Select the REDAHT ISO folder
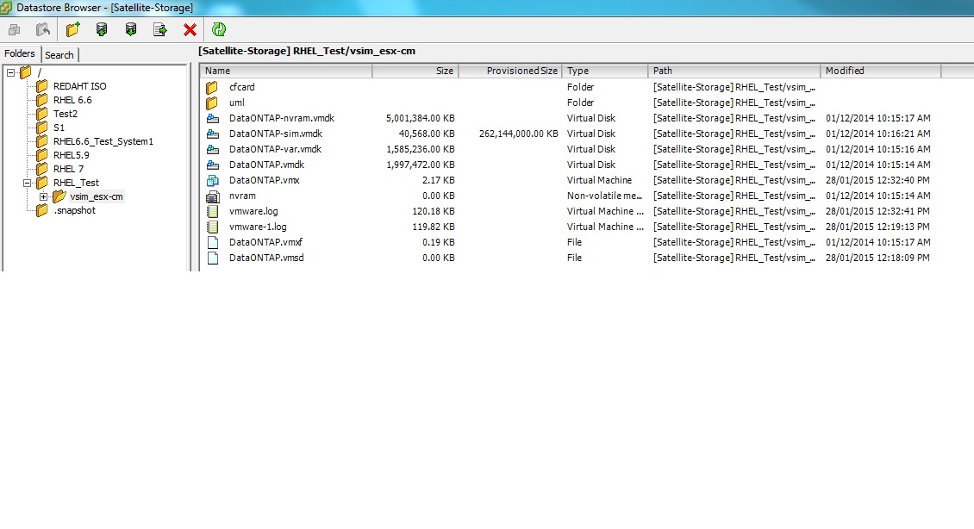This screenshot has height=529, width=974. 79,86
